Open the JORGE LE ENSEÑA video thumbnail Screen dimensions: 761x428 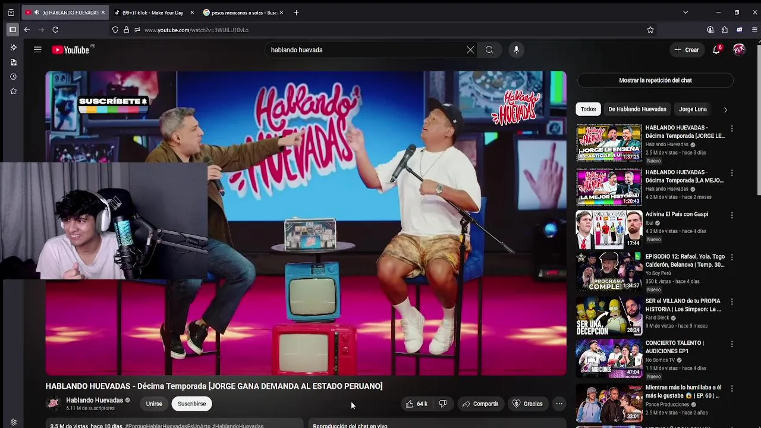click(x=608, y=143)
